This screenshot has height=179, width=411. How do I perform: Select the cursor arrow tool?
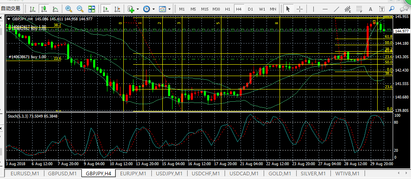(288, 9)
